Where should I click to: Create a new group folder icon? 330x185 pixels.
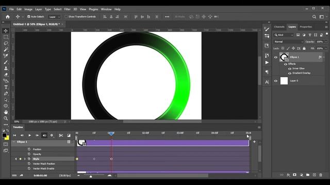click(308, 175)
